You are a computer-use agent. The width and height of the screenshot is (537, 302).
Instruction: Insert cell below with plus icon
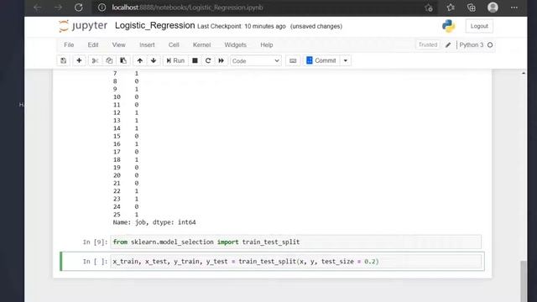[x=79, y=60]
